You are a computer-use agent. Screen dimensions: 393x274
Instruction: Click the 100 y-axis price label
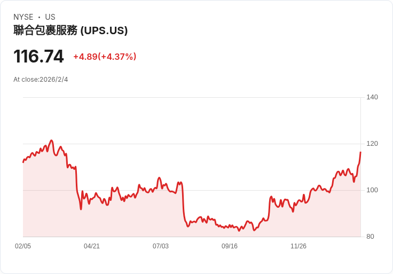click(372, 190)
